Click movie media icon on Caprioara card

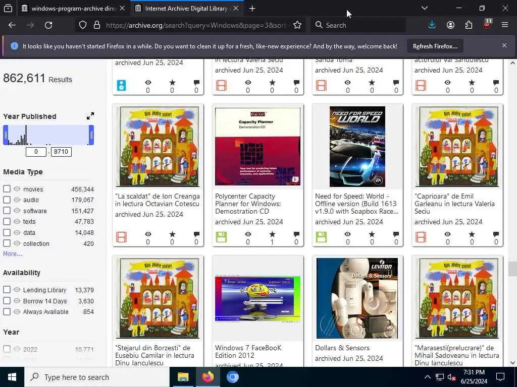421,237
